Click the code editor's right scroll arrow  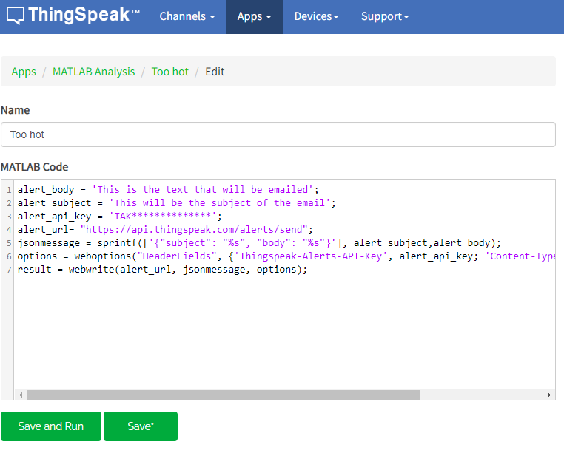click(x=549, y=395)
